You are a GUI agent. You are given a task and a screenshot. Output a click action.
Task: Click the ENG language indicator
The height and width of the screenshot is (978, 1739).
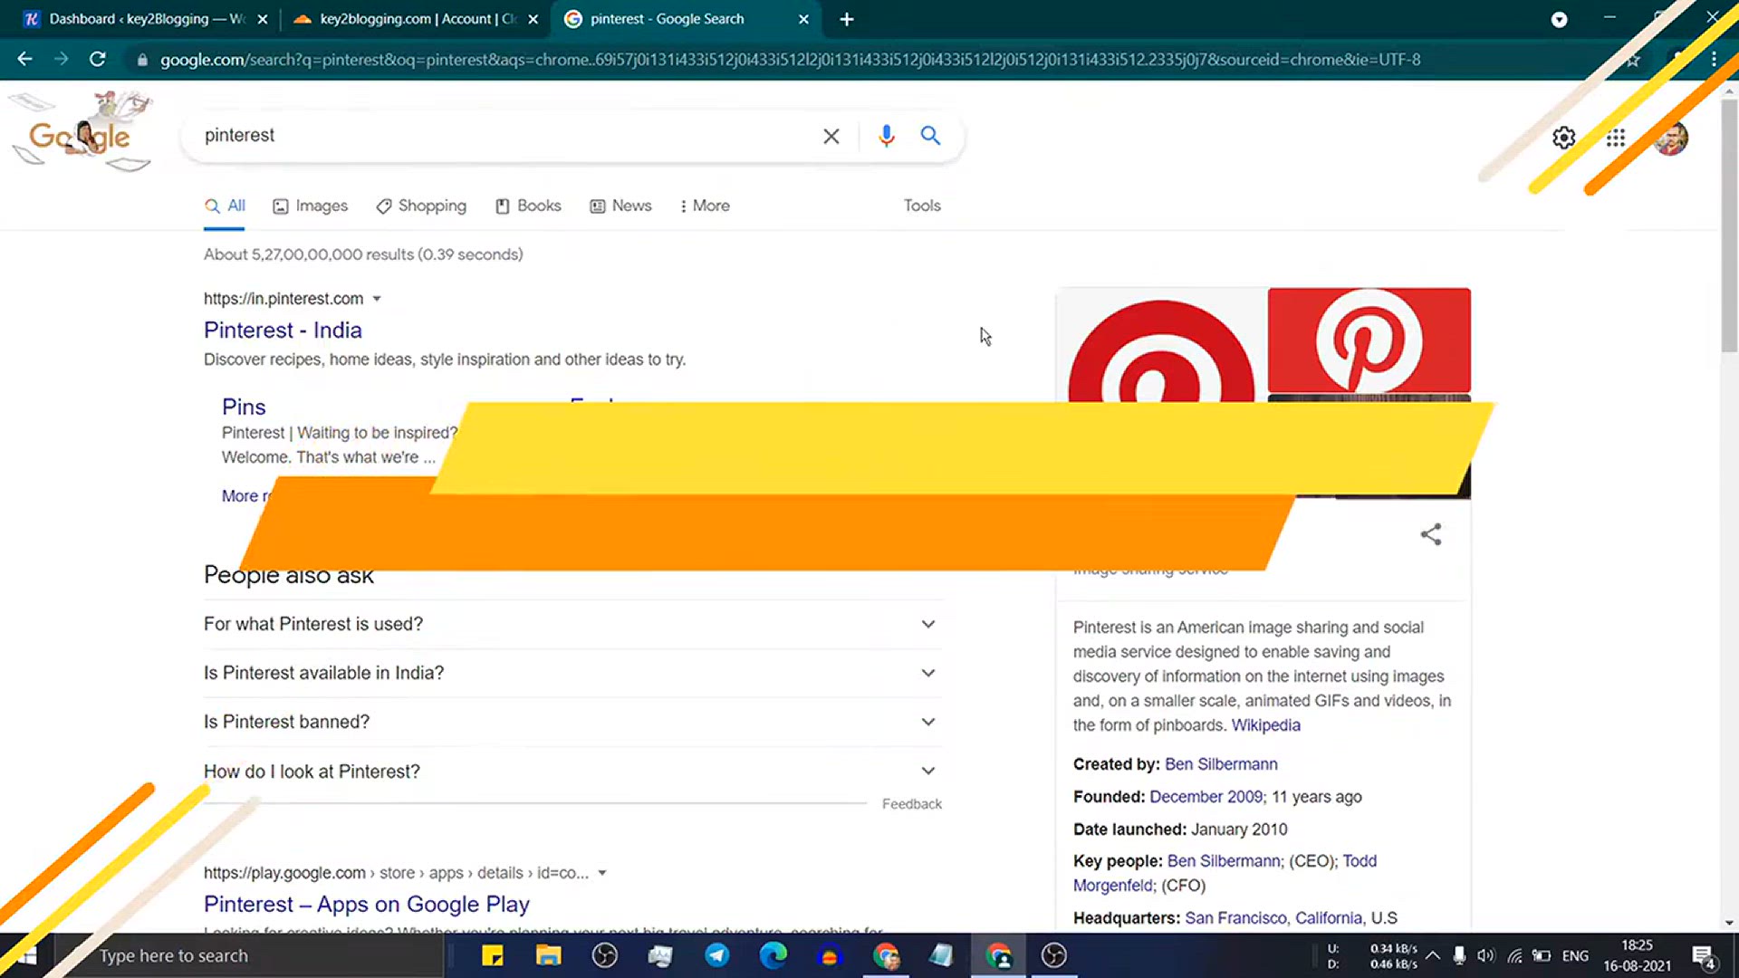1575,955
